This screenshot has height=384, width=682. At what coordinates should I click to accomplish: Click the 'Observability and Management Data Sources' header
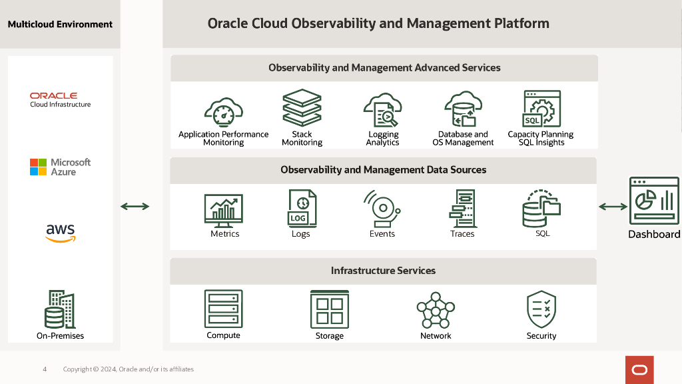point(383,170)
